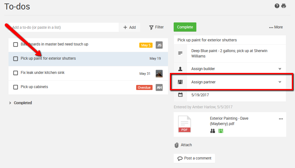Click the JS assignee avatar

click(159, 45)
